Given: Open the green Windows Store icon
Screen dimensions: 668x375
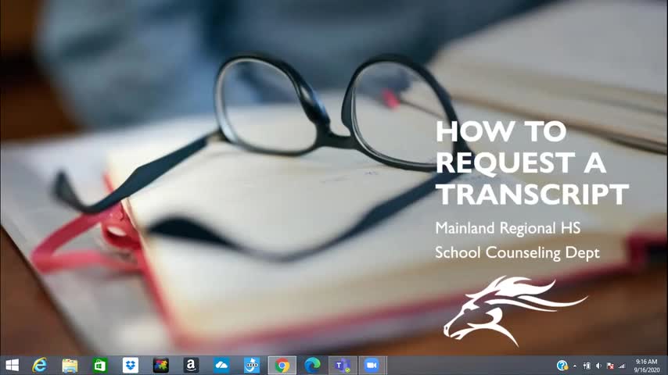Looking at the screenshot, I should click(100, 365).
